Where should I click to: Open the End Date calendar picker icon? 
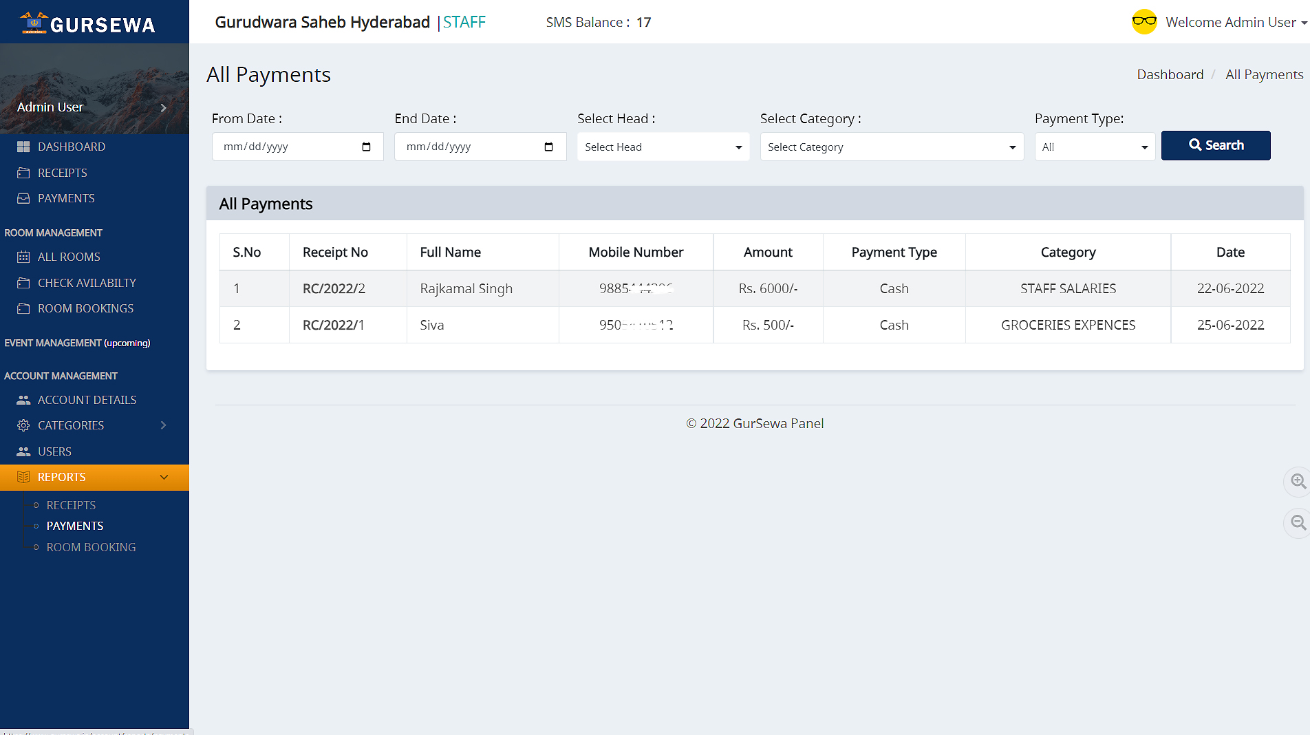point(548,147)
